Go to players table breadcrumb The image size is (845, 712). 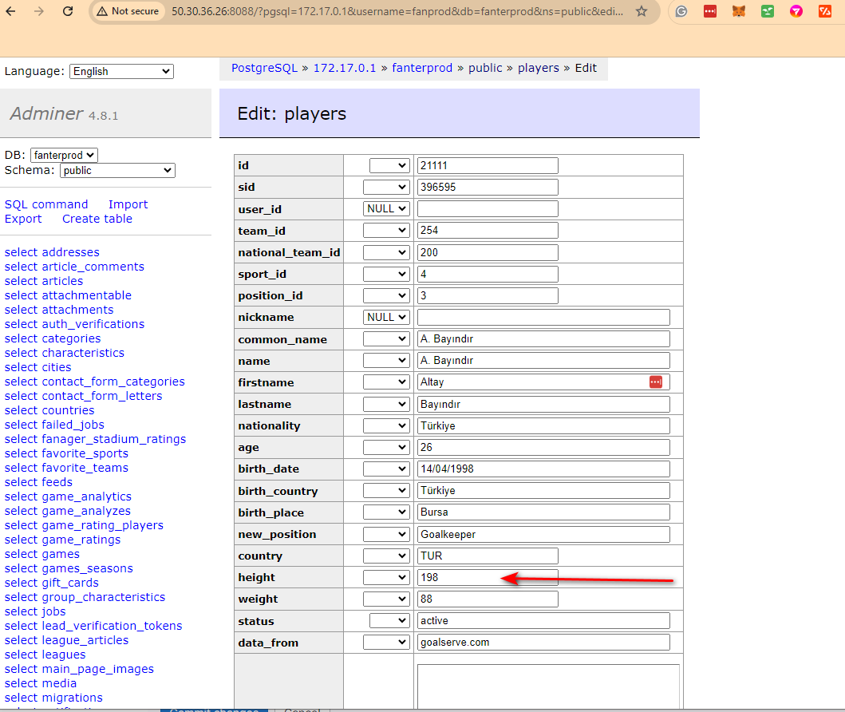point(539,68)
